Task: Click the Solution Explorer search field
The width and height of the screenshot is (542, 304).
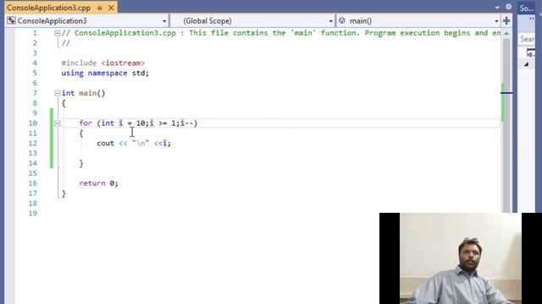Action: click(x=527, y=39)
